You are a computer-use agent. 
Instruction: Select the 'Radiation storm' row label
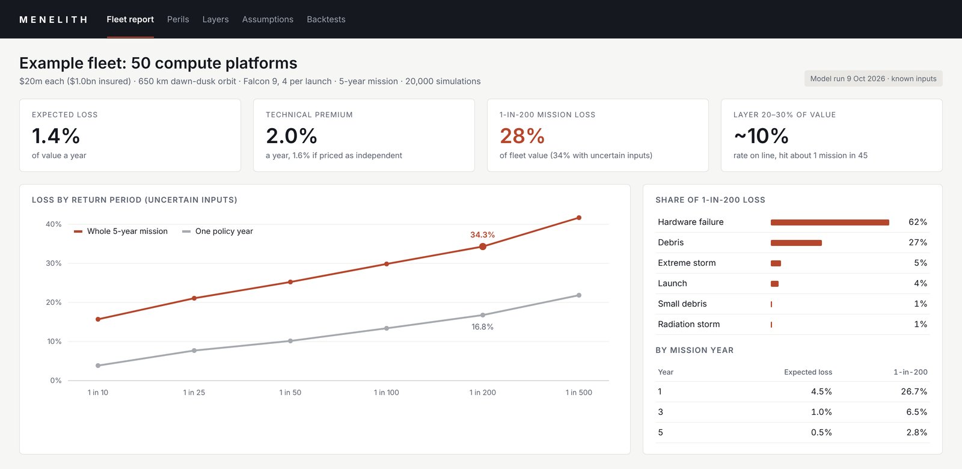689,324
